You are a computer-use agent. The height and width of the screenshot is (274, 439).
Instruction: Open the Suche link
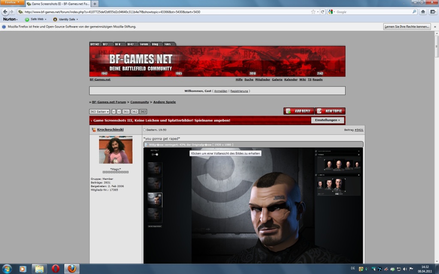pyautogui.click(x=249, y=79)
